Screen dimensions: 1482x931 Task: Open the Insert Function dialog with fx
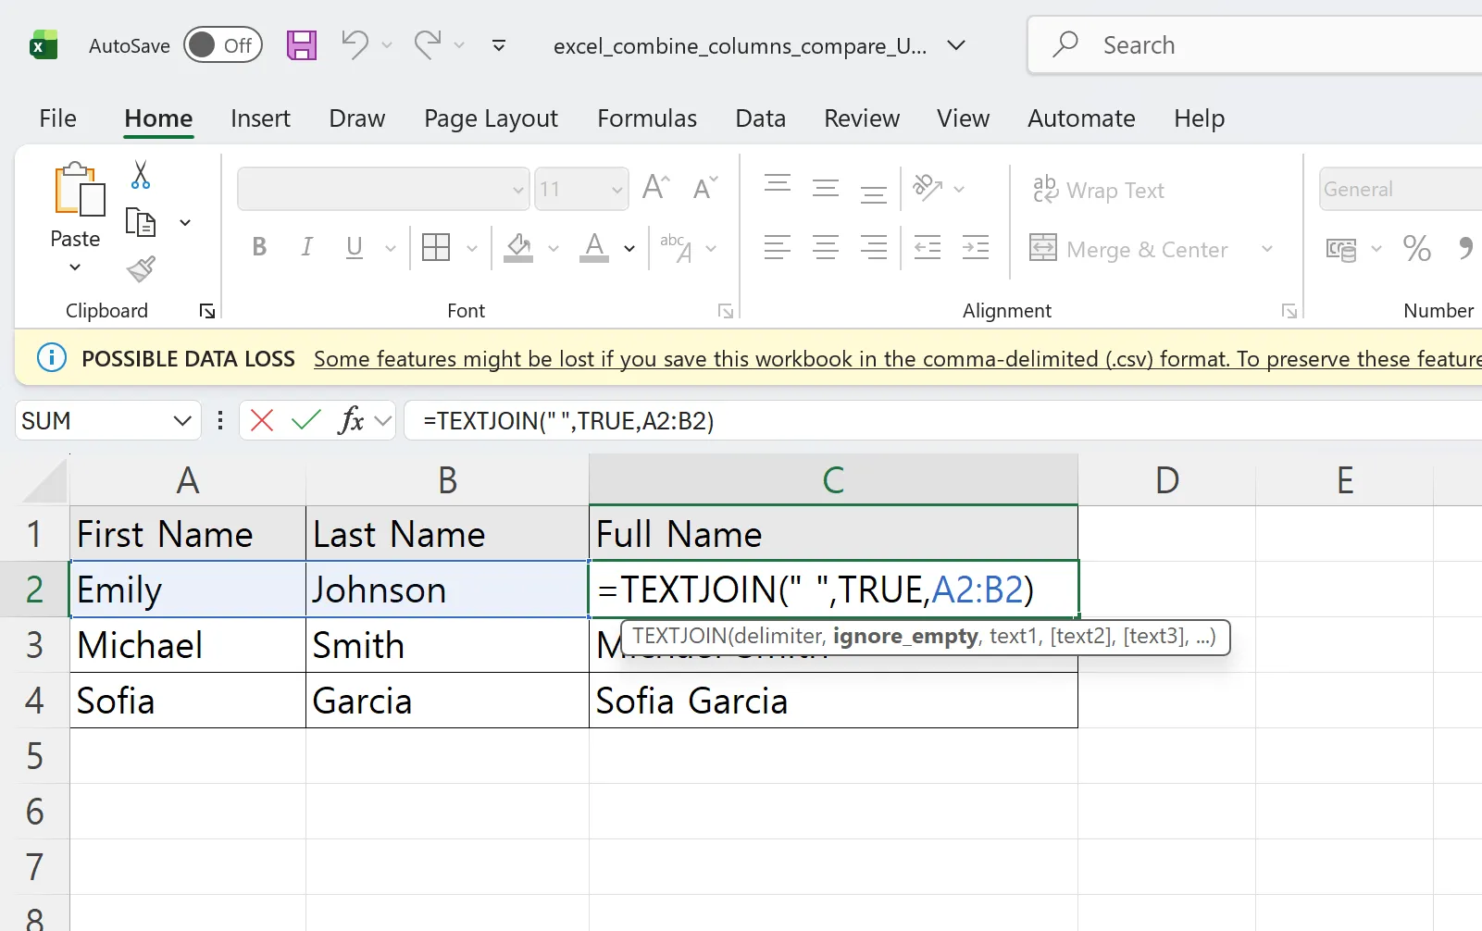pyautogui.click(x=350, y=420)
